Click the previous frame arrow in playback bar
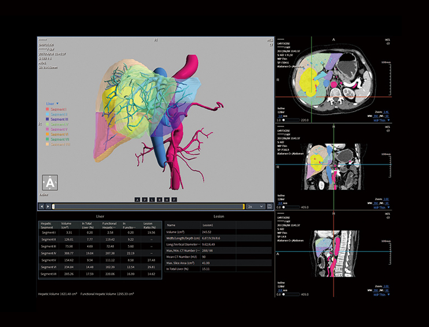429x327 pixels. click(x=42, y=206)
